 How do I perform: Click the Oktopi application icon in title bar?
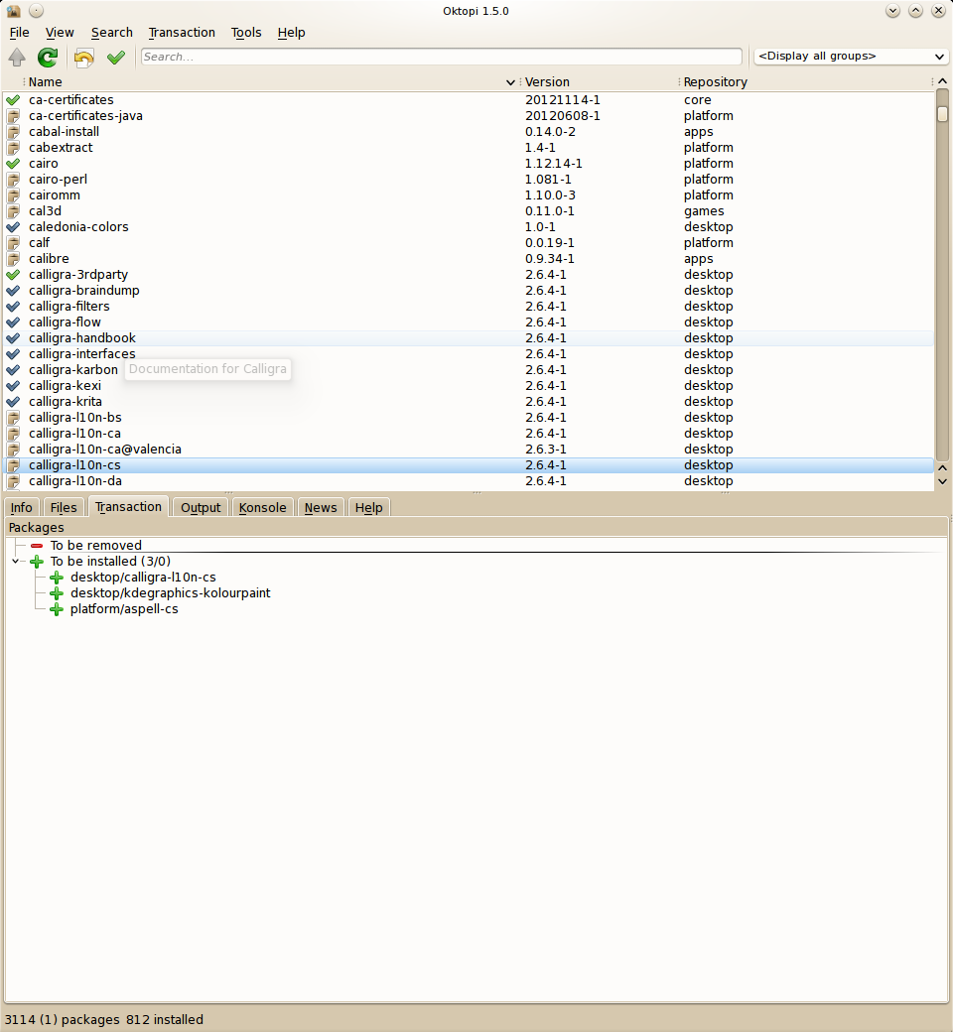[x=13, y=11]
